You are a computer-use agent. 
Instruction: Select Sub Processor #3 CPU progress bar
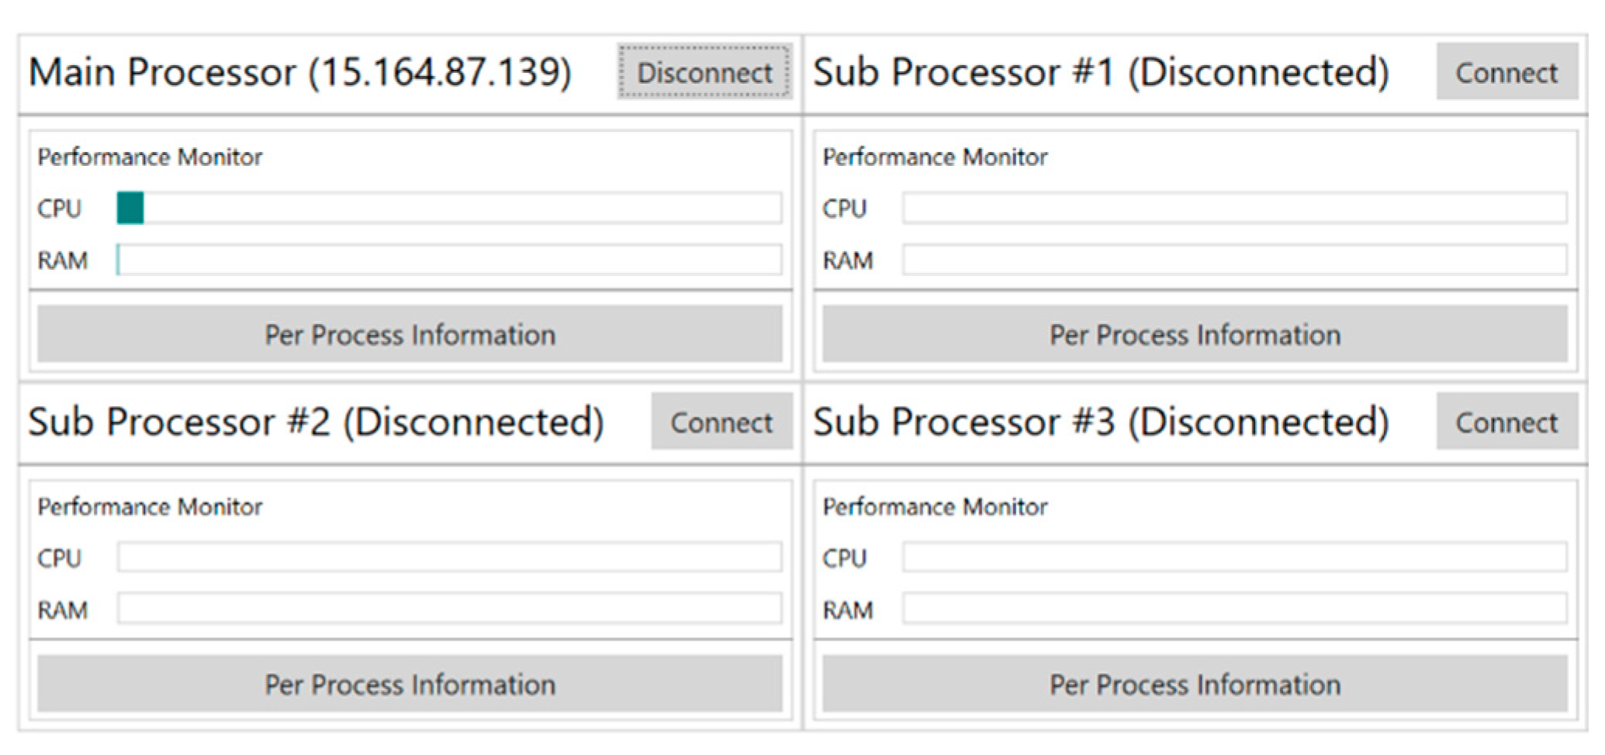(x=1234, y=557)
